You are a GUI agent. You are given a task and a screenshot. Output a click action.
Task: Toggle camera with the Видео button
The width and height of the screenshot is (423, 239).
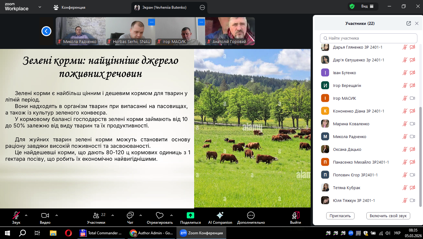(45, 215)
